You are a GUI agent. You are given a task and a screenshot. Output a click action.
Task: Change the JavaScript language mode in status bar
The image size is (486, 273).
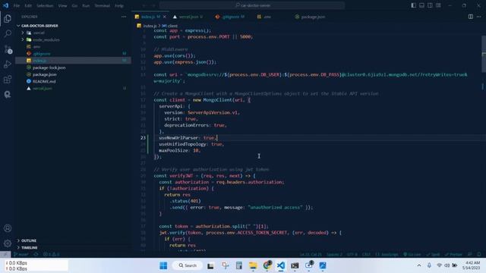387,255
